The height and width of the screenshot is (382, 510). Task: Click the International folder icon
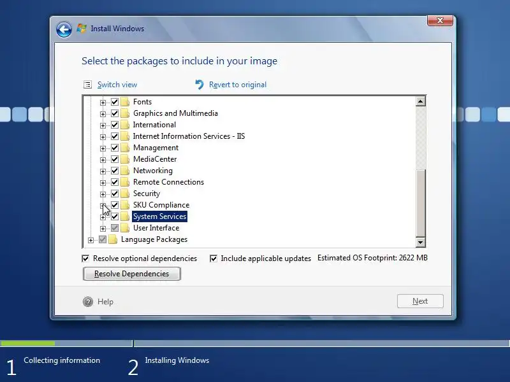(125, 125)
